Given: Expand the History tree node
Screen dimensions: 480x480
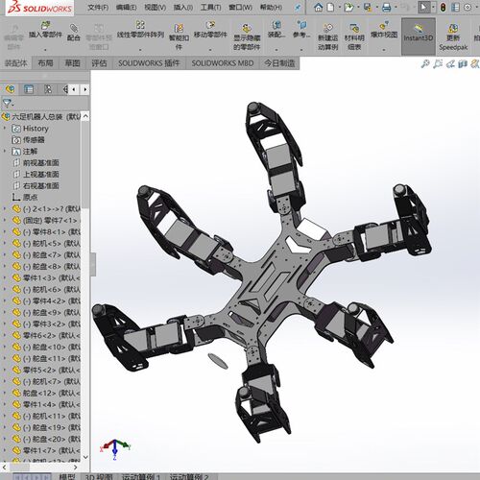Looking at the screenshot, I should pos(5,129).
